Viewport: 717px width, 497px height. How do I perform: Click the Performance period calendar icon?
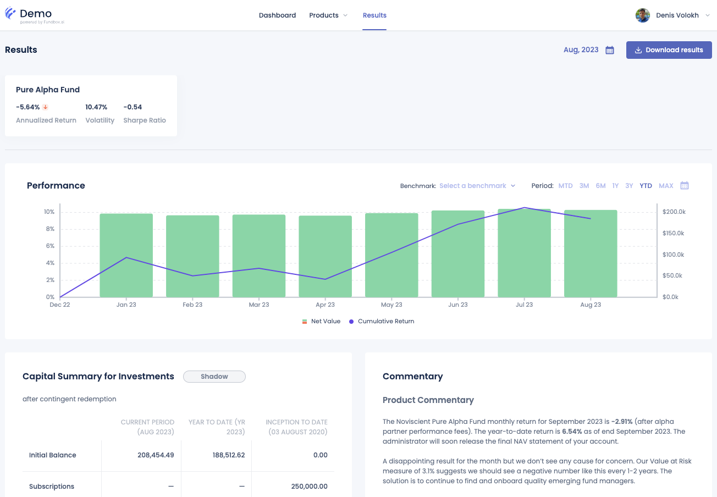tap(685, 185)
